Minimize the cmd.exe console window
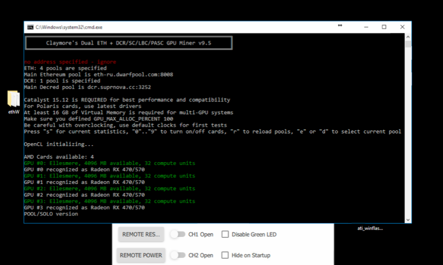The image size is (443, 265). point(366,27)
